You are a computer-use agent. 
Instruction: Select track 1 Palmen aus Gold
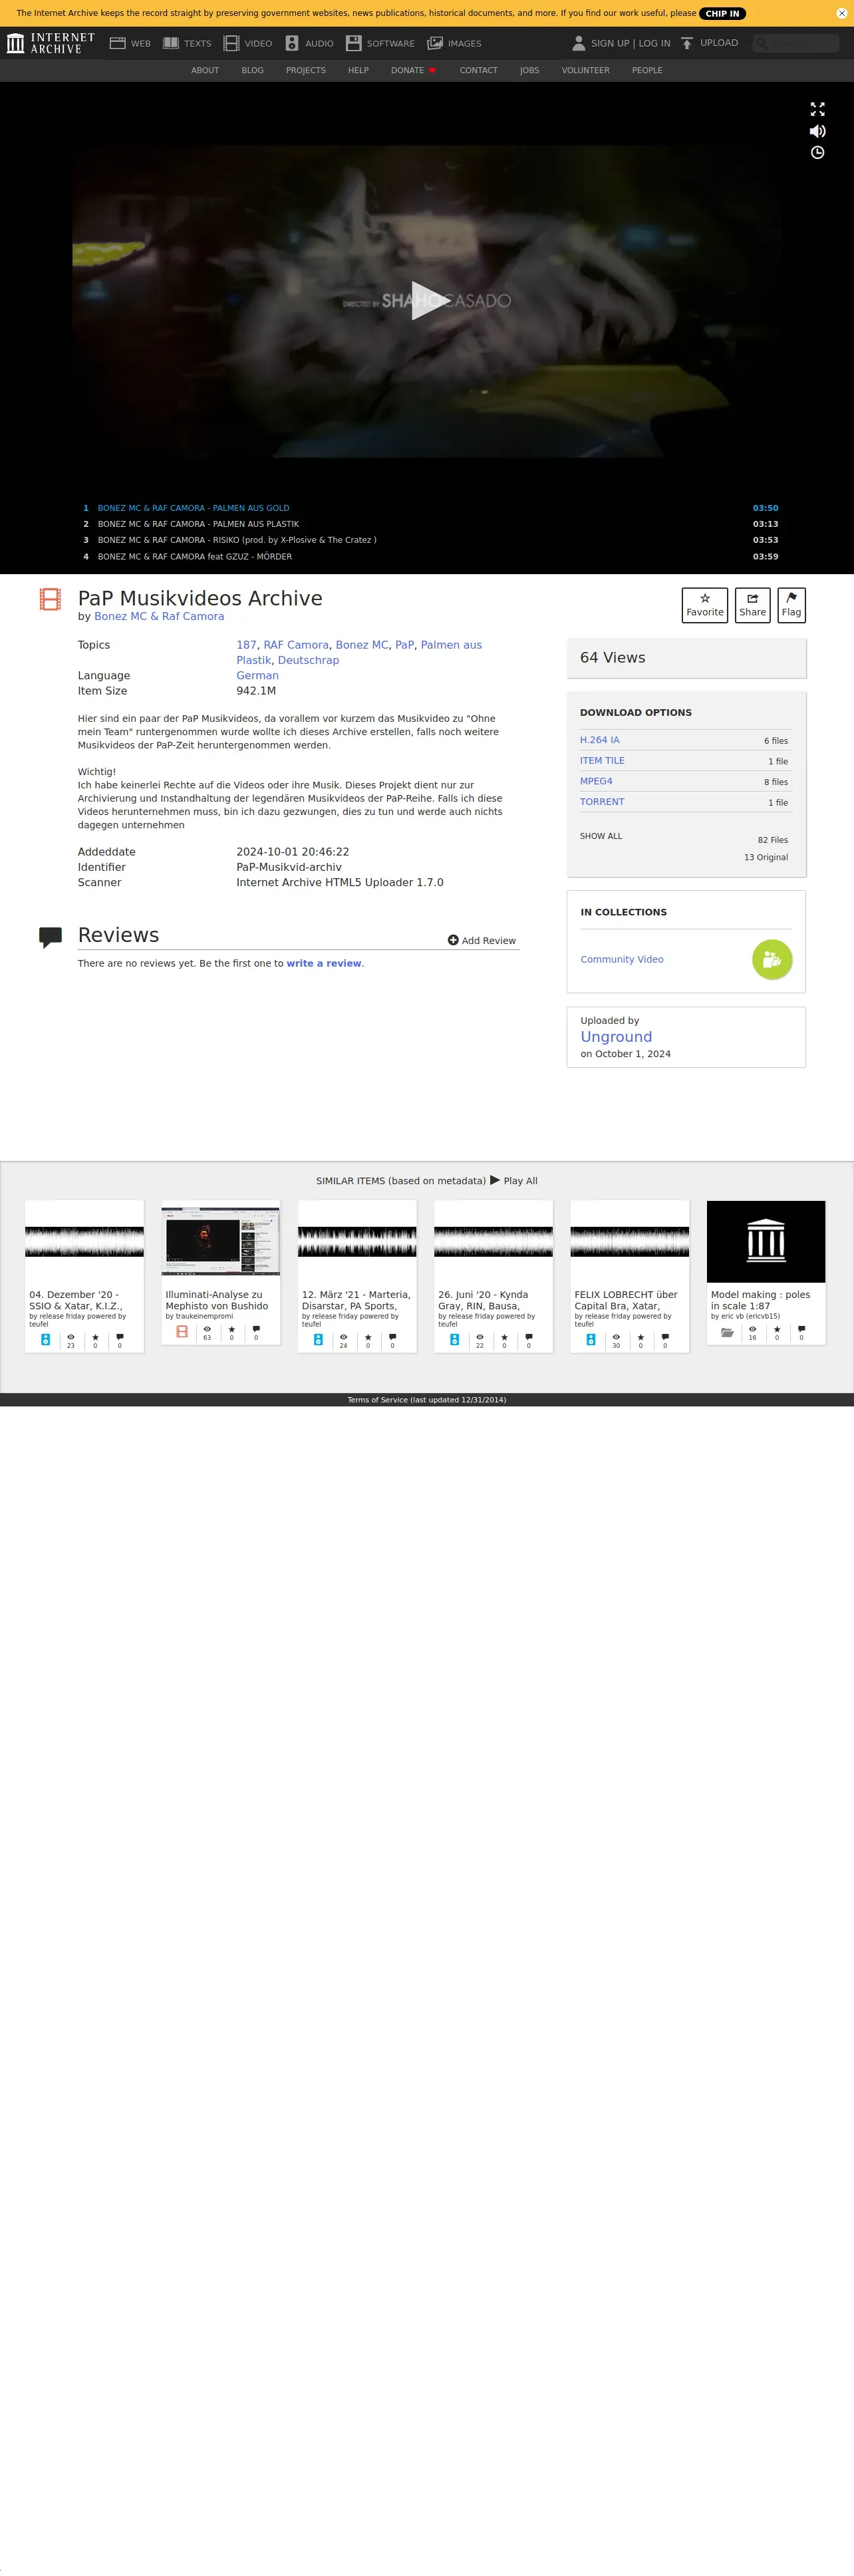tap(430, 508)
